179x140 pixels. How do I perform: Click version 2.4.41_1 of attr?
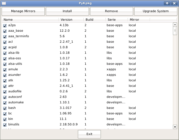point(66,86)
